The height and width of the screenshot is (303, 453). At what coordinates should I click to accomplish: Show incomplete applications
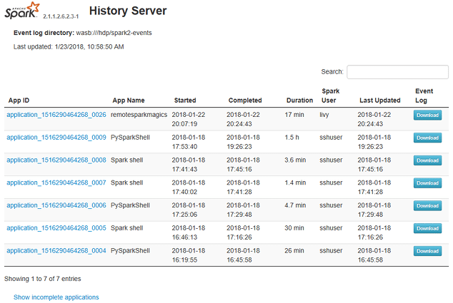56,297
